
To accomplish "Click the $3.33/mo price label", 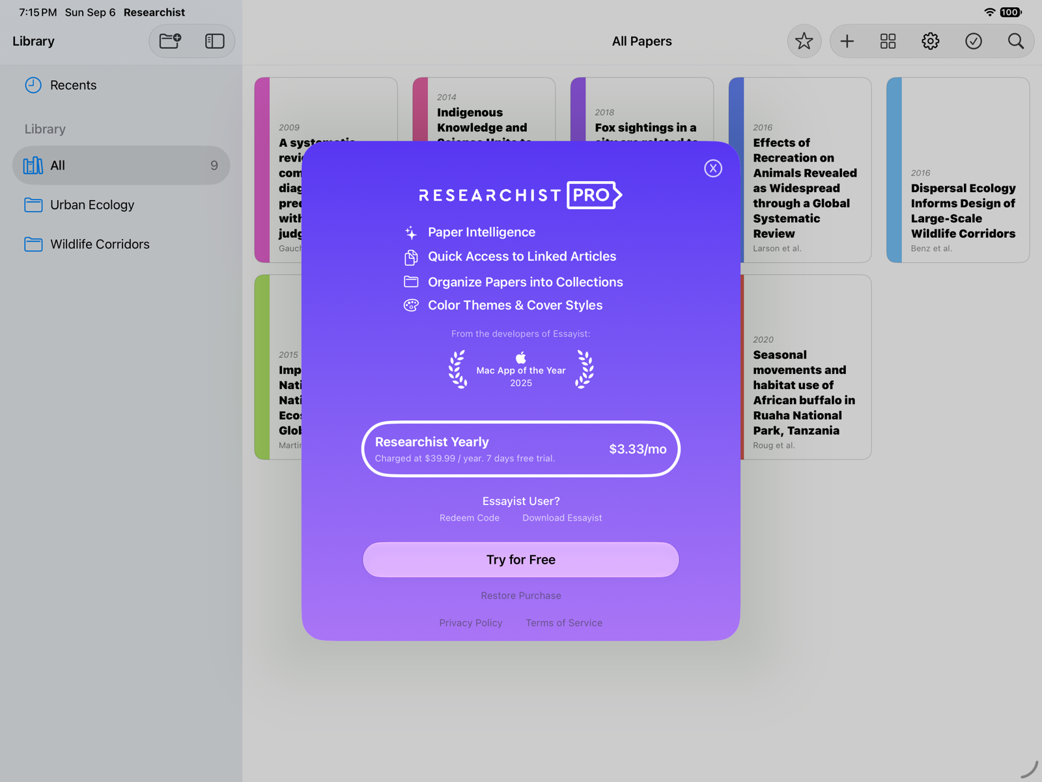I will click(638, 449).
